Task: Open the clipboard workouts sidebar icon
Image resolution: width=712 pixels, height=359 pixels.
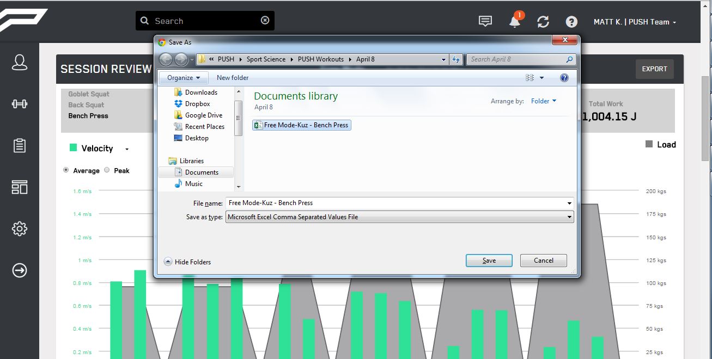Action: (x=20, y=145)
